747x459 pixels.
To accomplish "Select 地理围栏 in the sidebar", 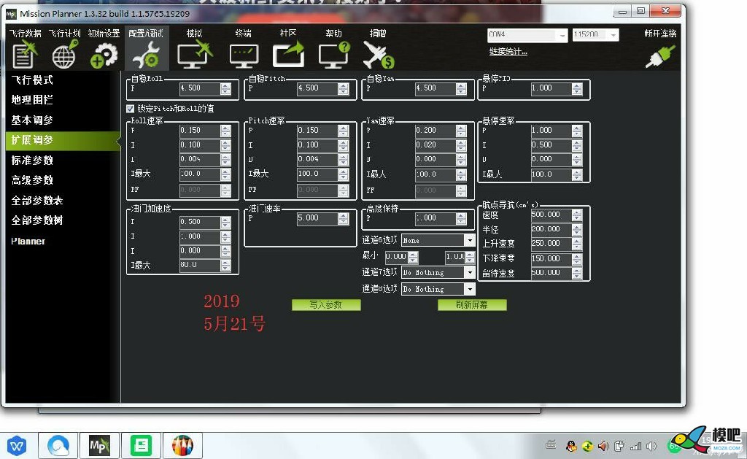I will [32, 100].
